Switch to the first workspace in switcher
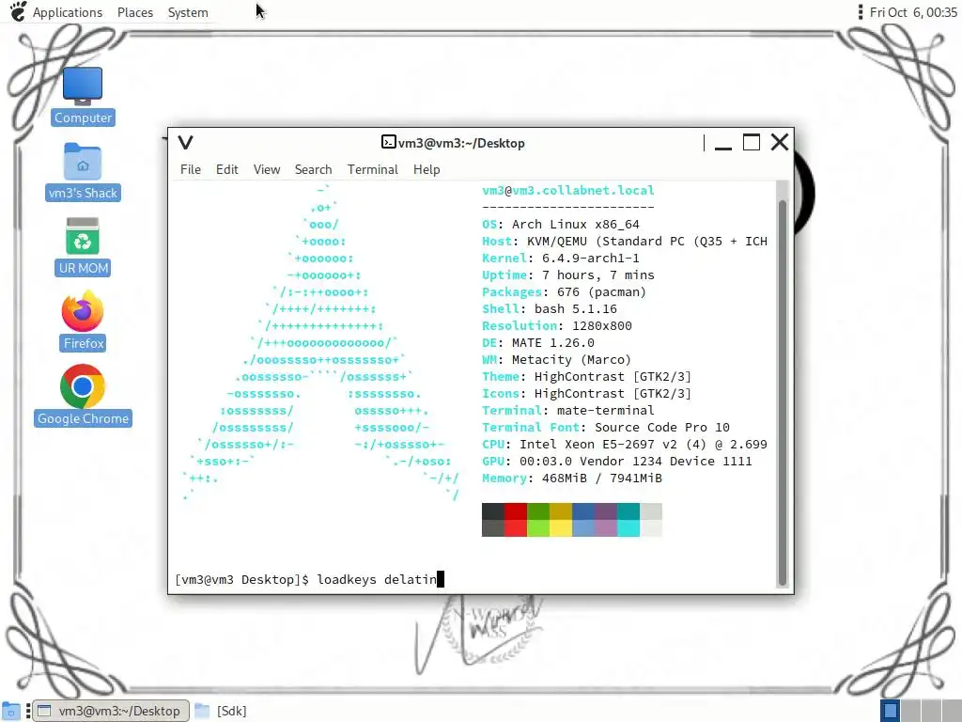The width and height of the screenshot is (962, 722). point(891,711)
